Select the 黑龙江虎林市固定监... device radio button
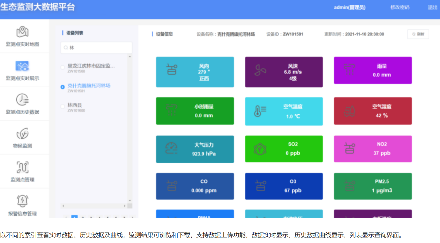Screen dimensions: 440x243 63,67
